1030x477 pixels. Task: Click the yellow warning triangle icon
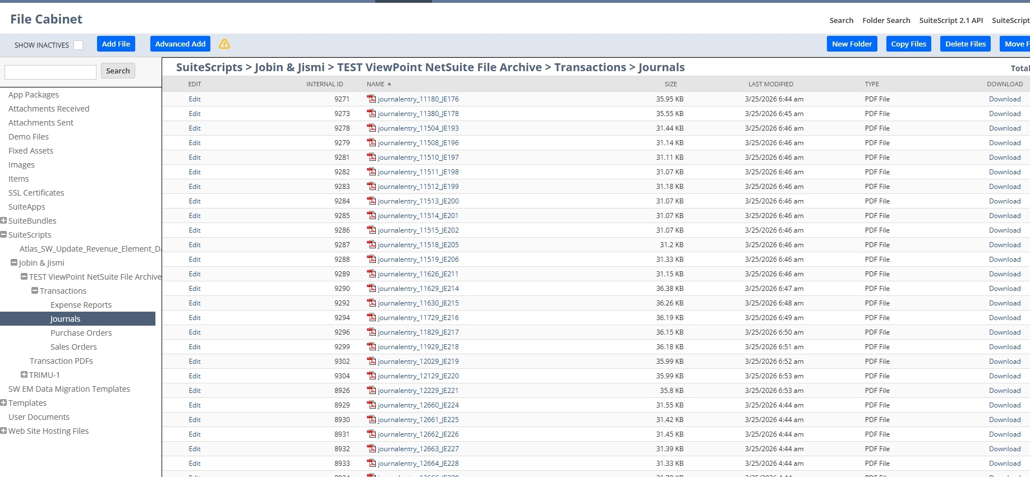click(224, 44)
